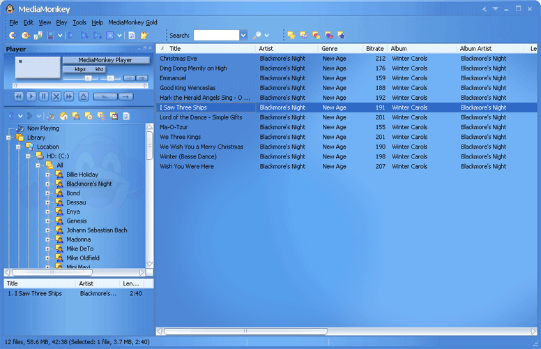This screenshot has width=541, height=349.
Task: Open the Play menu
Action: coord(61,22)
